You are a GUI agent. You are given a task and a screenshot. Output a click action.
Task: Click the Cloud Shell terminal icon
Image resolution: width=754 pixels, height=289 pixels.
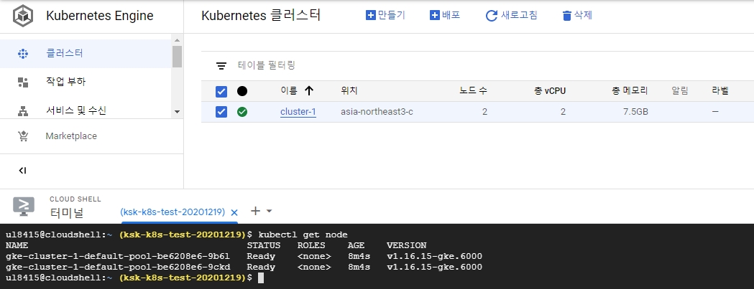click(x=24, y=206)
